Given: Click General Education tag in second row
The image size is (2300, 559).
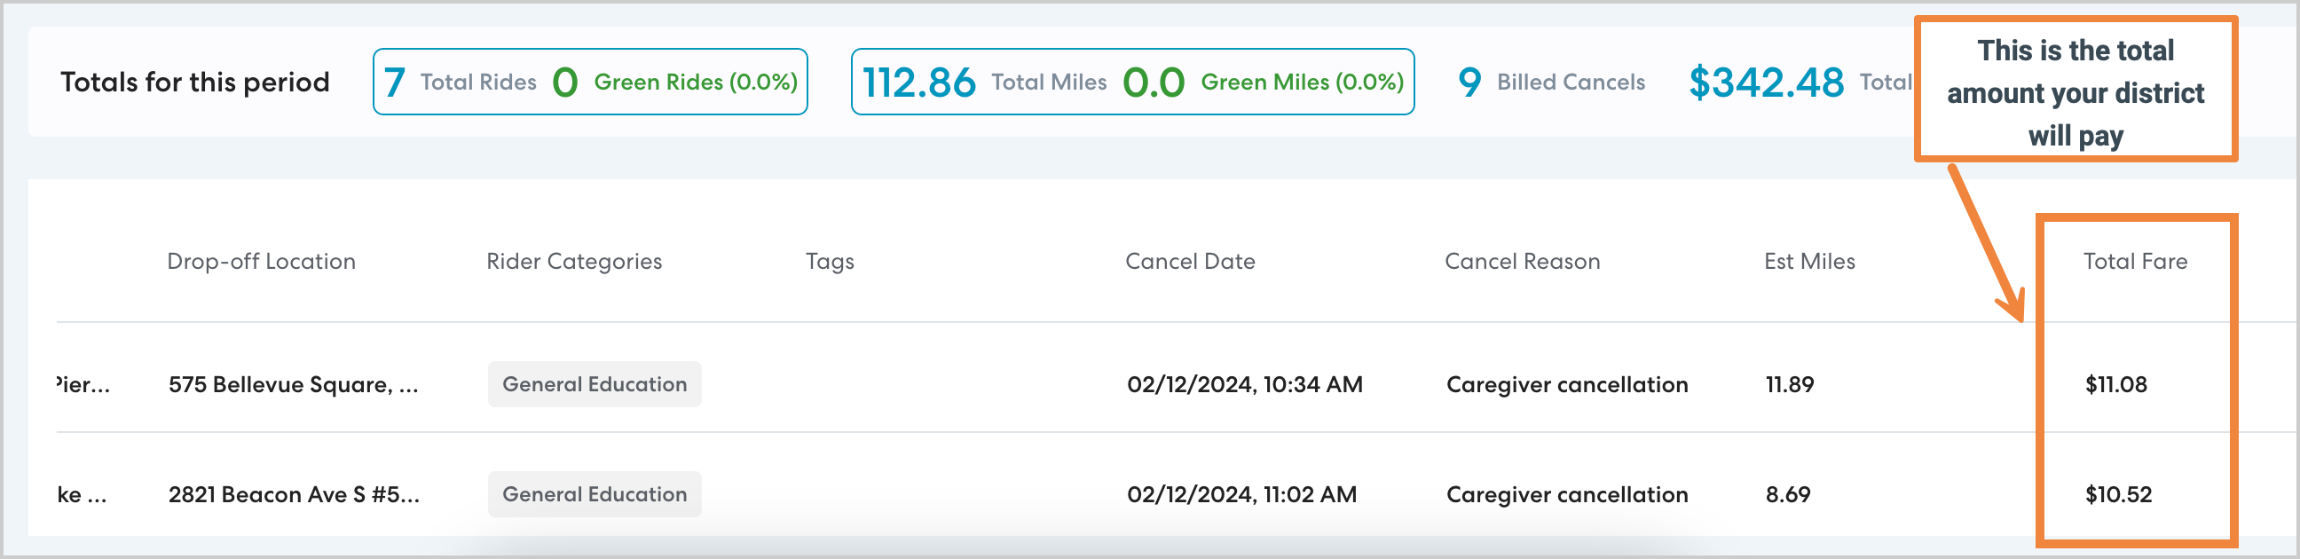Looking at the screenshot, I should pos(594,495).
